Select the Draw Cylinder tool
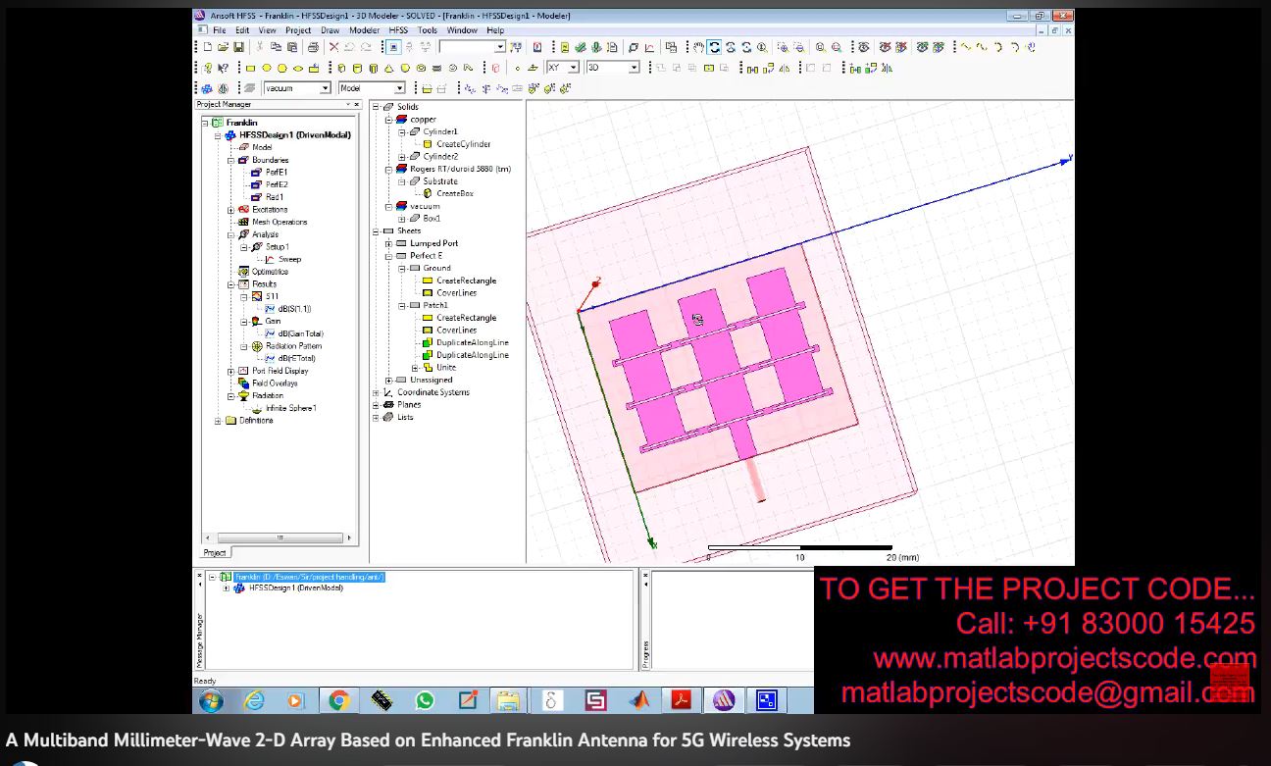The image size is (1271, 766). (x=357, y=69)
